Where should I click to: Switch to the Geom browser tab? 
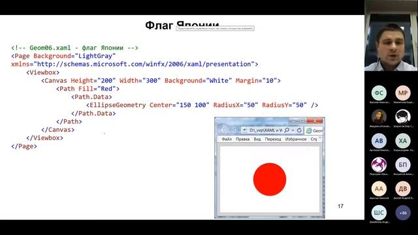[313, 131]
